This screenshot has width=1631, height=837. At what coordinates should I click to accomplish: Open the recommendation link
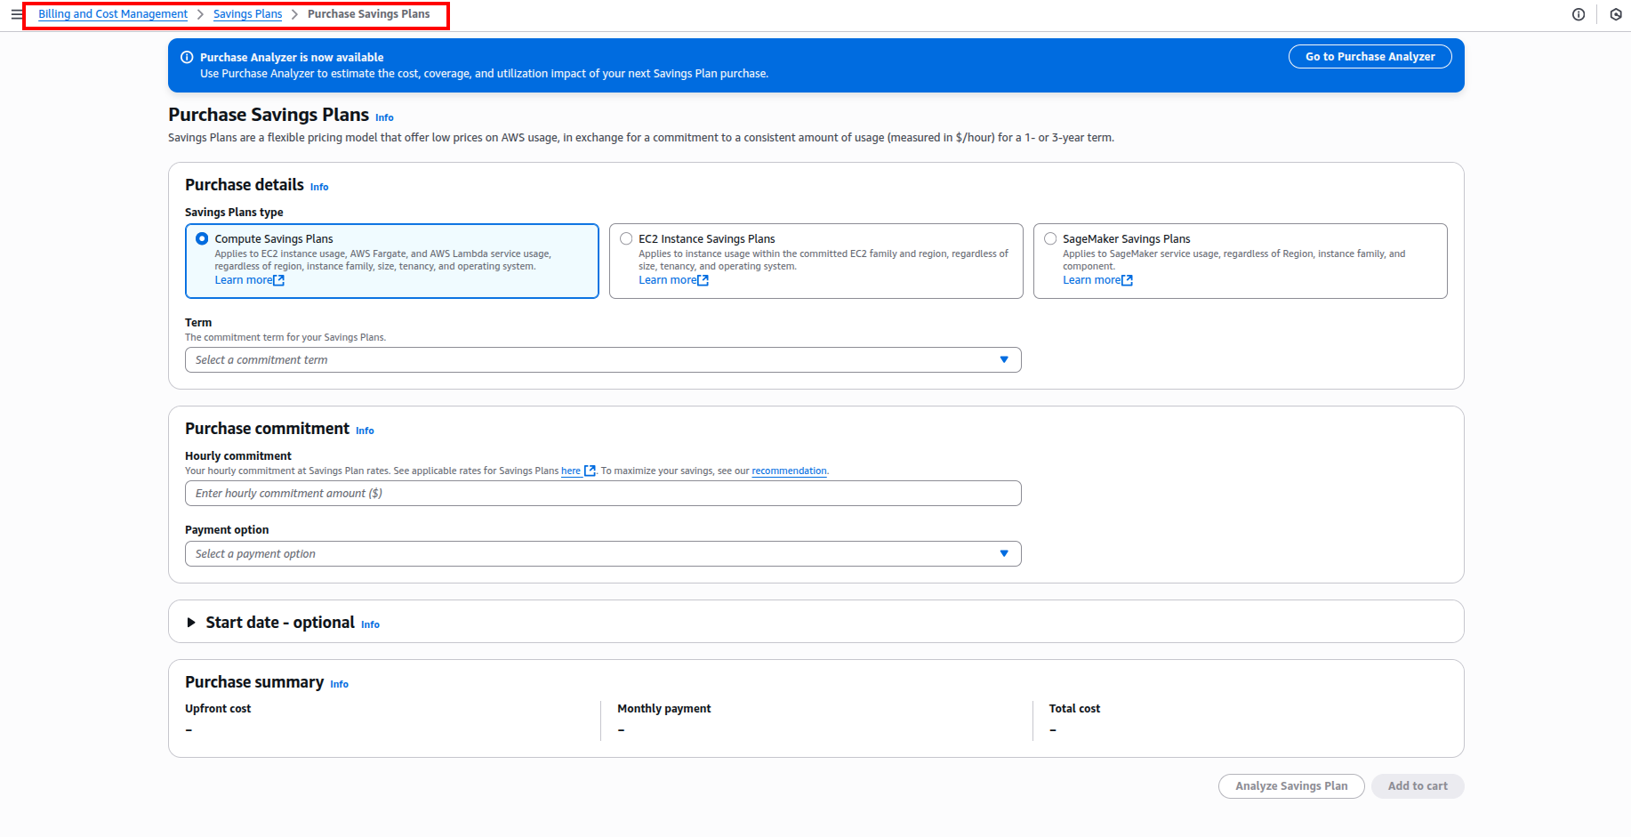789,471
